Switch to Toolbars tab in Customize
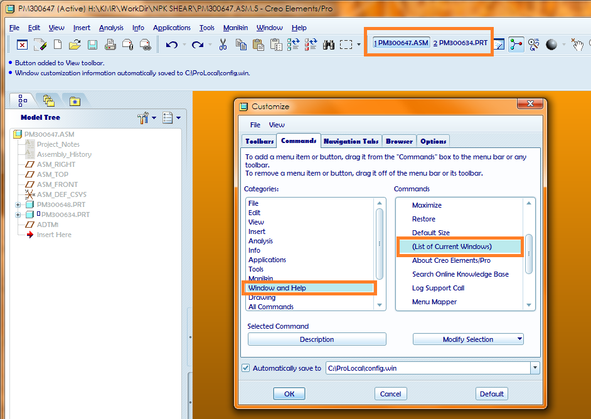 259,141
